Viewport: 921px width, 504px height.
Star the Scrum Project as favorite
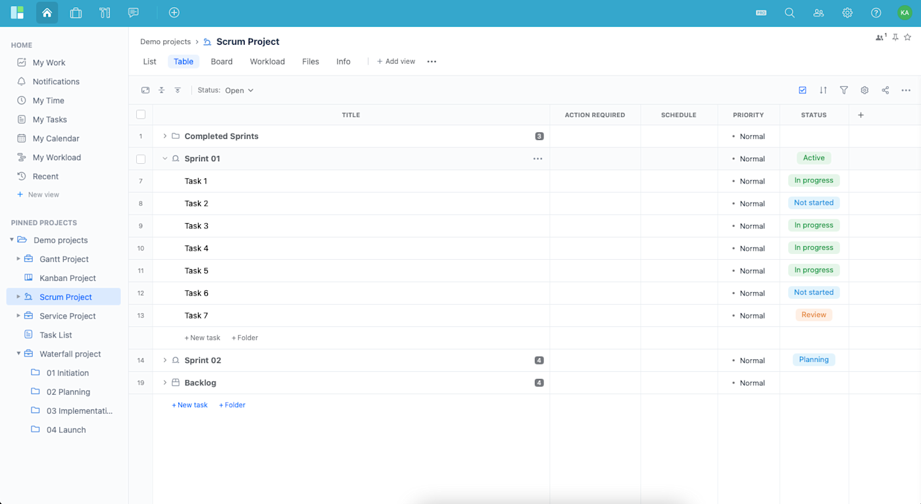908,38
